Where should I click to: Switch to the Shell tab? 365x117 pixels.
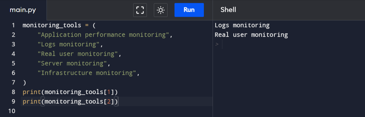(228, 10)
